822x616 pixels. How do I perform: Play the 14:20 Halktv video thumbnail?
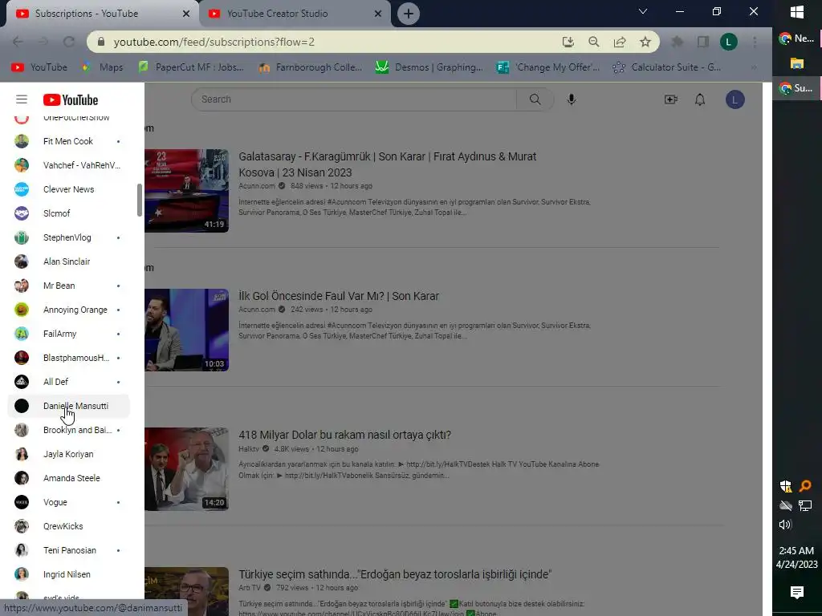[186, 469]
